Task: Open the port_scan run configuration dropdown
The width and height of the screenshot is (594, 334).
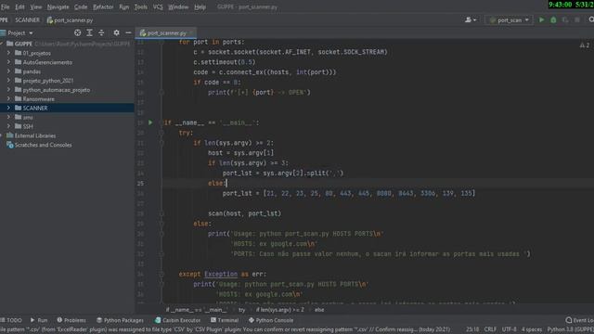Action: 510,19
